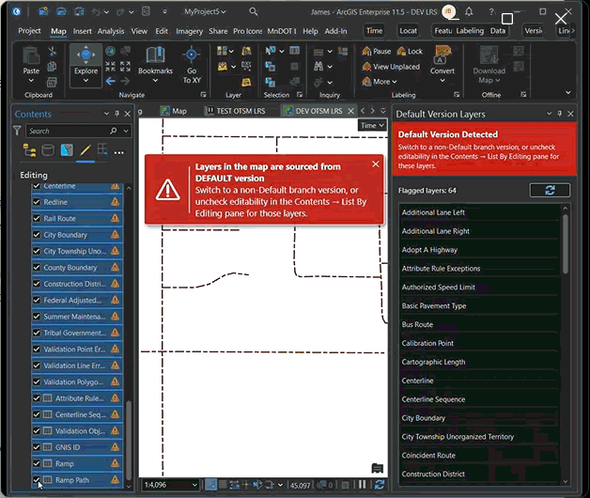Switch to List By Snapping icon
590x498 pixels.
(102, 149)
